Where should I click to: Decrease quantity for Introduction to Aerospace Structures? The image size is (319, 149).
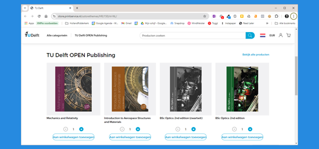(122, 129)
